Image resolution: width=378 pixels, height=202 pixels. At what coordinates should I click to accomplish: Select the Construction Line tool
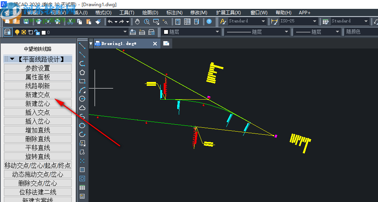[x=82, y=55]
